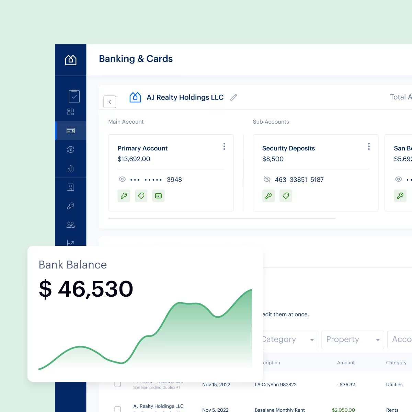Click the back arrow button
Viewport: 412px width, 412px height.
tap(110, 102)
